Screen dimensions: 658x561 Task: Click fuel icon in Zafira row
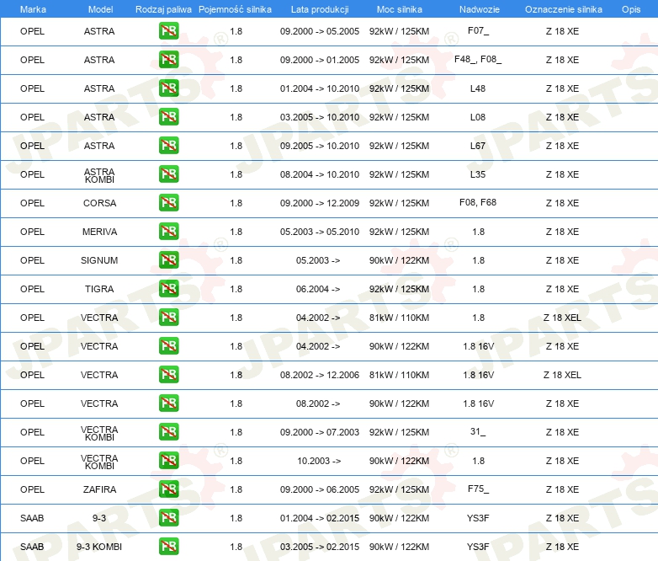[168, 489]
